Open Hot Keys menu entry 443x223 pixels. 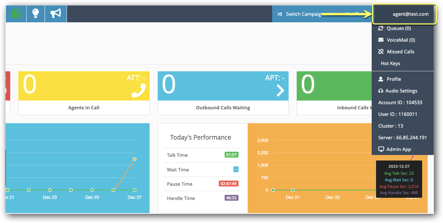(x=390, y=63)
